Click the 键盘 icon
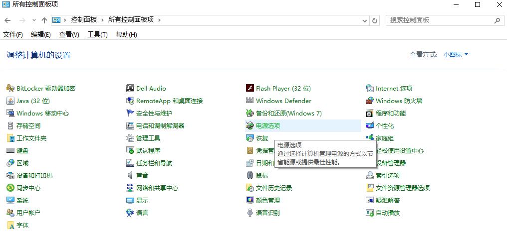The width and height of the screenshot is (507, 235). pyautogui.click(x=10, y=150)
